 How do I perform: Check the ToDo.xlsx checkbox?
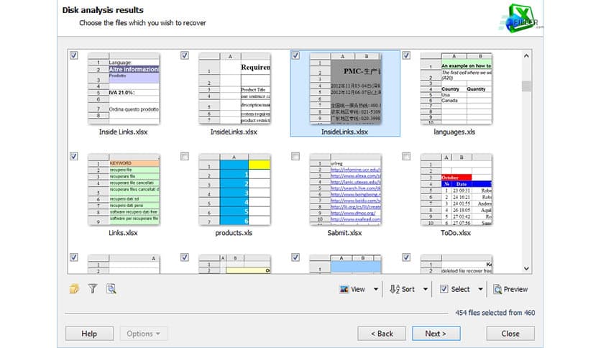click(406, 156)
